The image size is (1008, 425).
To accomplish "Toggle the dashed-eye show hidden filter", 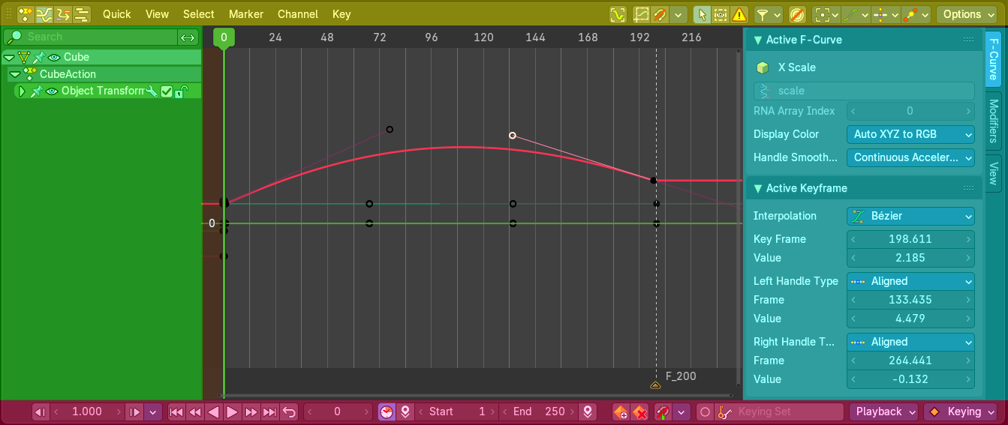I will 721,14.
